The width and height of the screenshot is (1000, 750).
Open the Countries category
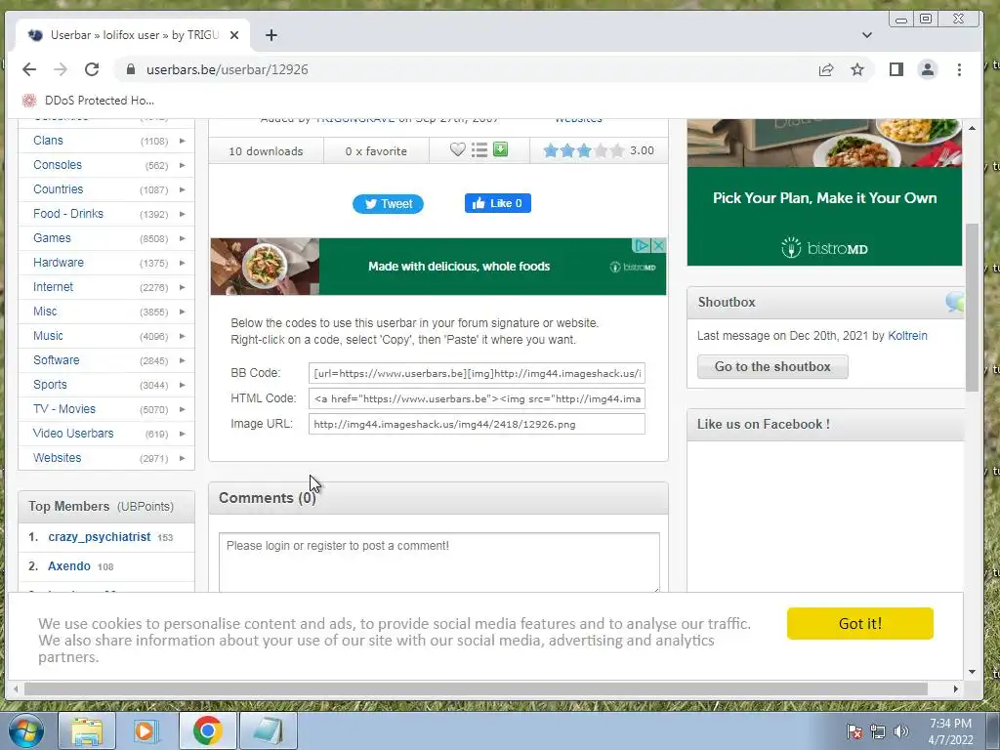[x=58, y=189]
